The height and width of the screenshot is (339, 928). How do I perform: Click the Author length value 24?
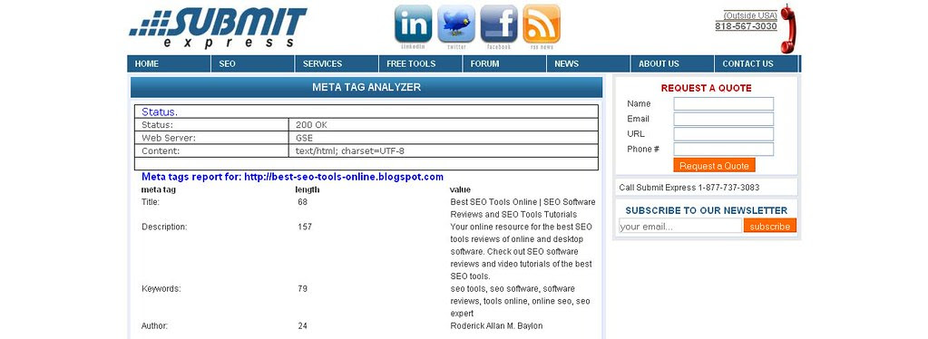302,326
